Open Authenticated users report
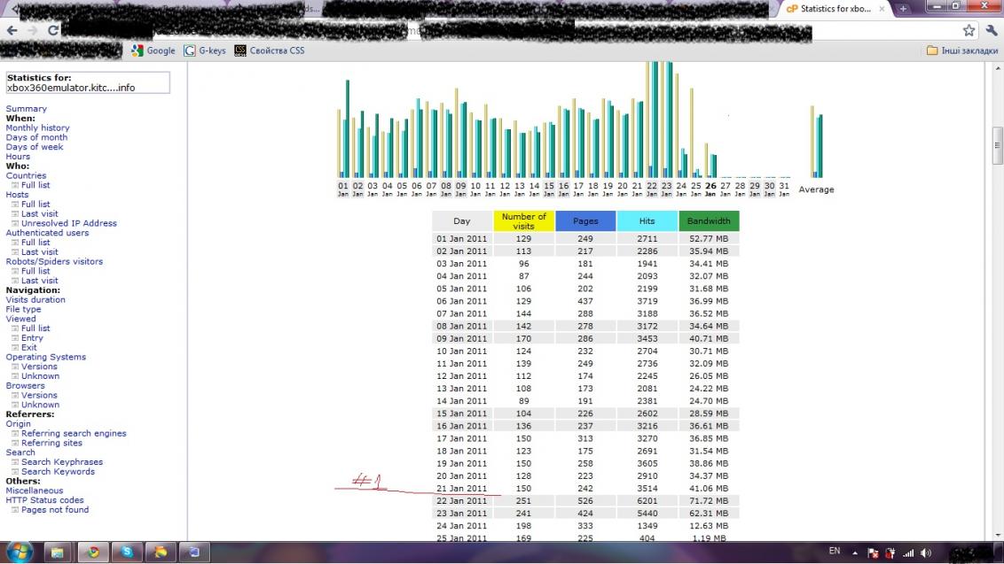1004x564 pixels. tap(47, 234)
